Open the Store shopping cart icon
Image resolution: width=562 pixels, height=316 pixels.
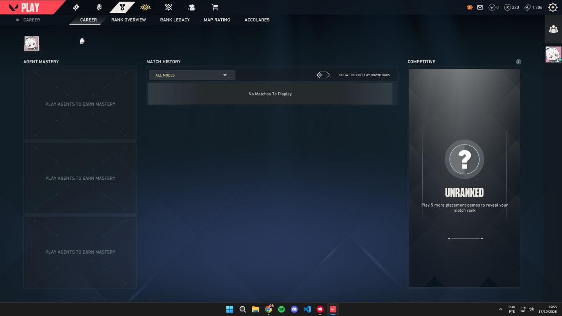(215, 7)
